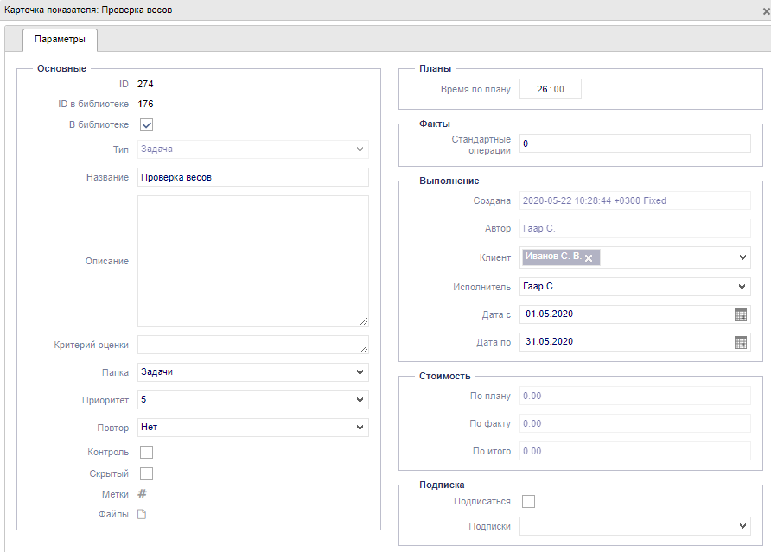Focus the Стандартные операции input field
Image resolution: width=771 pixels, height=552 pixels.
click(634, 143)
